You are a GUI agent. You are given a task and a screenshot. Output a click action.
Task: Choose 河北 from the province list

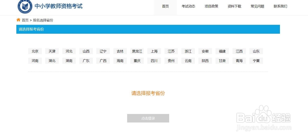click(x=69, y=51)
